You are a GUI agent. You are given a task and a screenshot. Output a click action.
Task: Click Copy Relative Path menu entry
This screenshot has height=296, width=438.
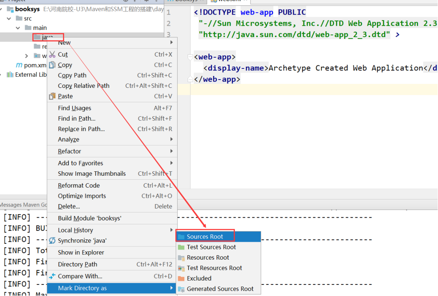pyautogui.click(x=112, y=86)
